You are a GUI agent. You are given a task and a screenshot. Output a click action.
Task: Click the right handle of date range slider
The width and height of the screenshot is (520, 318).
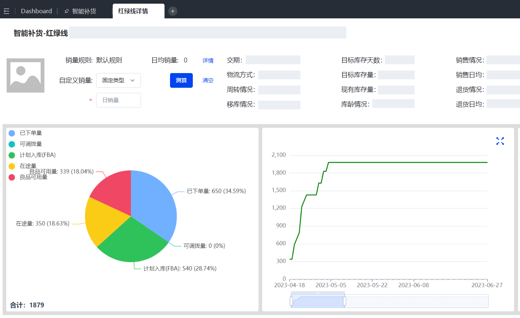(344, 301)
